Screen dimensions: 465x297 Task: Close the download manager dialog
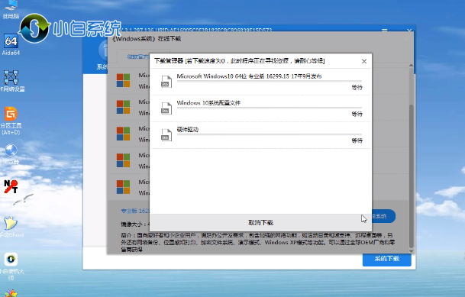(364, 61)
